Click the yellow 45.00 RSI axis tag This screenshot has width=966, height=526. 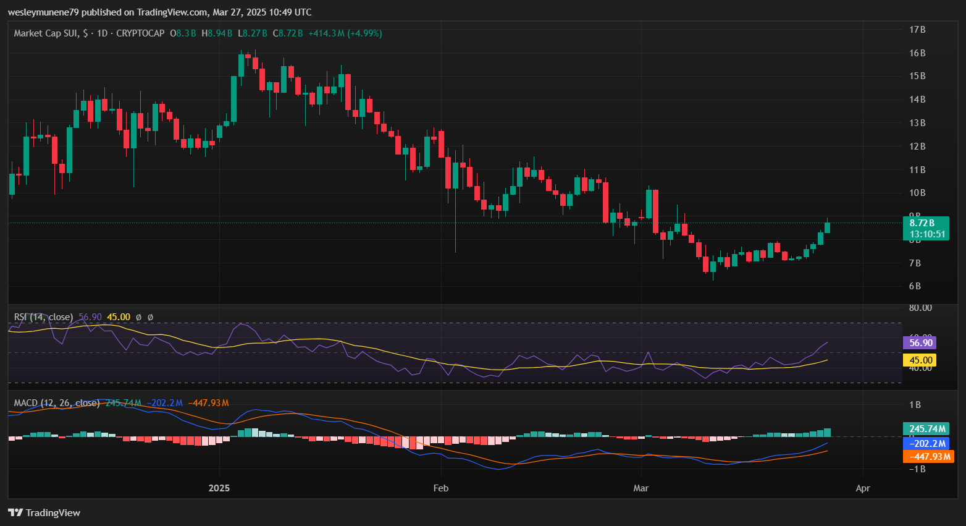pyautogui.click(x=920, y=360)
